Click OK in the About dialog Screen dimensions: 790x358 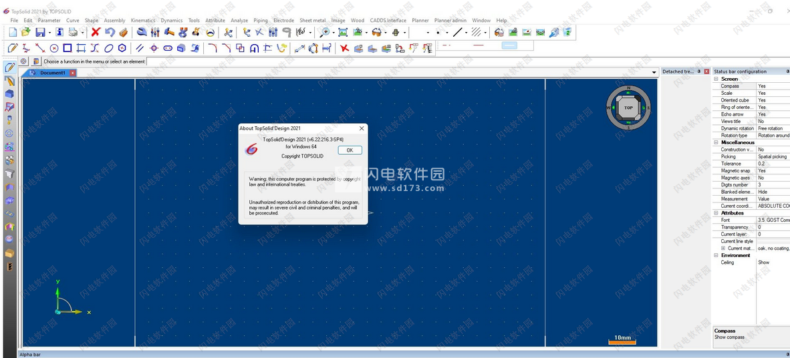[350, 150]
